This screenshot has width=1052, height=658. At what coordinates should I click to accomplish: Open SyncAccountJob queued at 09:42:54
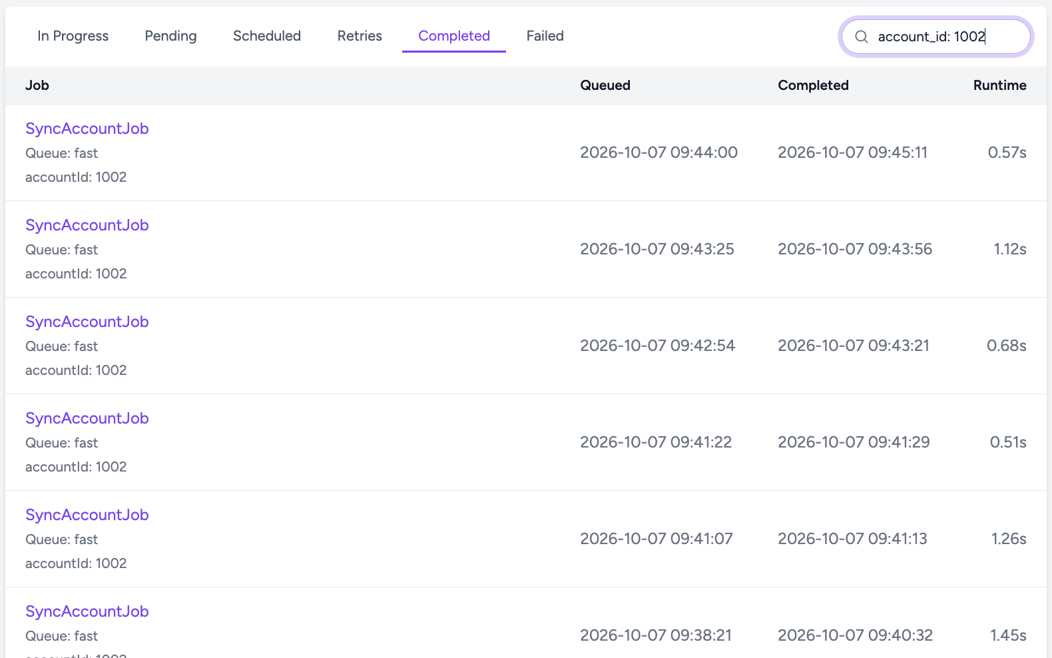[87, 322]
